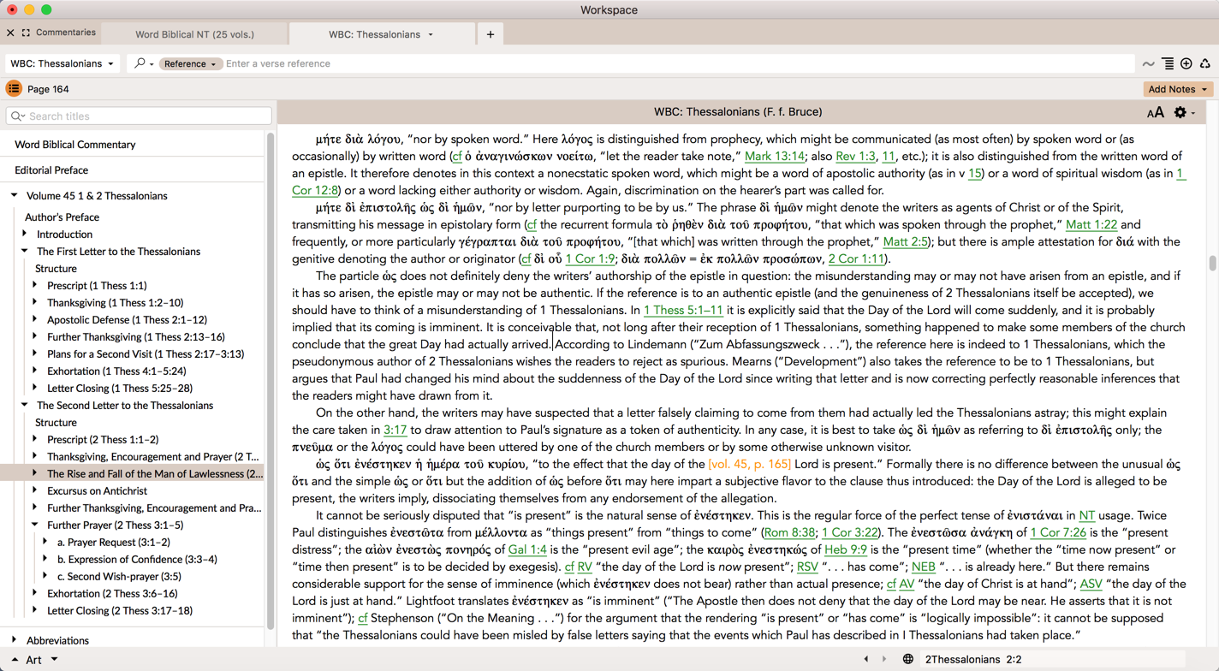Follow the Mark 13:14 link

[775, 157]
